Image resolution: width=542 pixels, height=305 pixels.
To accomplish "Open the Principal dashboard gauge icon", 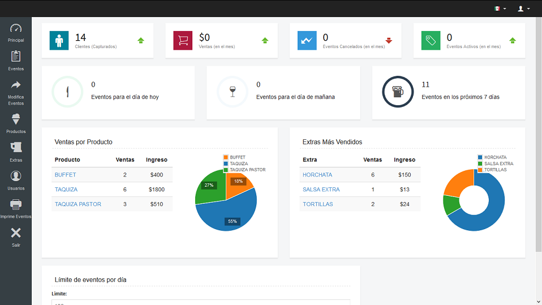I will pos(16,29).
